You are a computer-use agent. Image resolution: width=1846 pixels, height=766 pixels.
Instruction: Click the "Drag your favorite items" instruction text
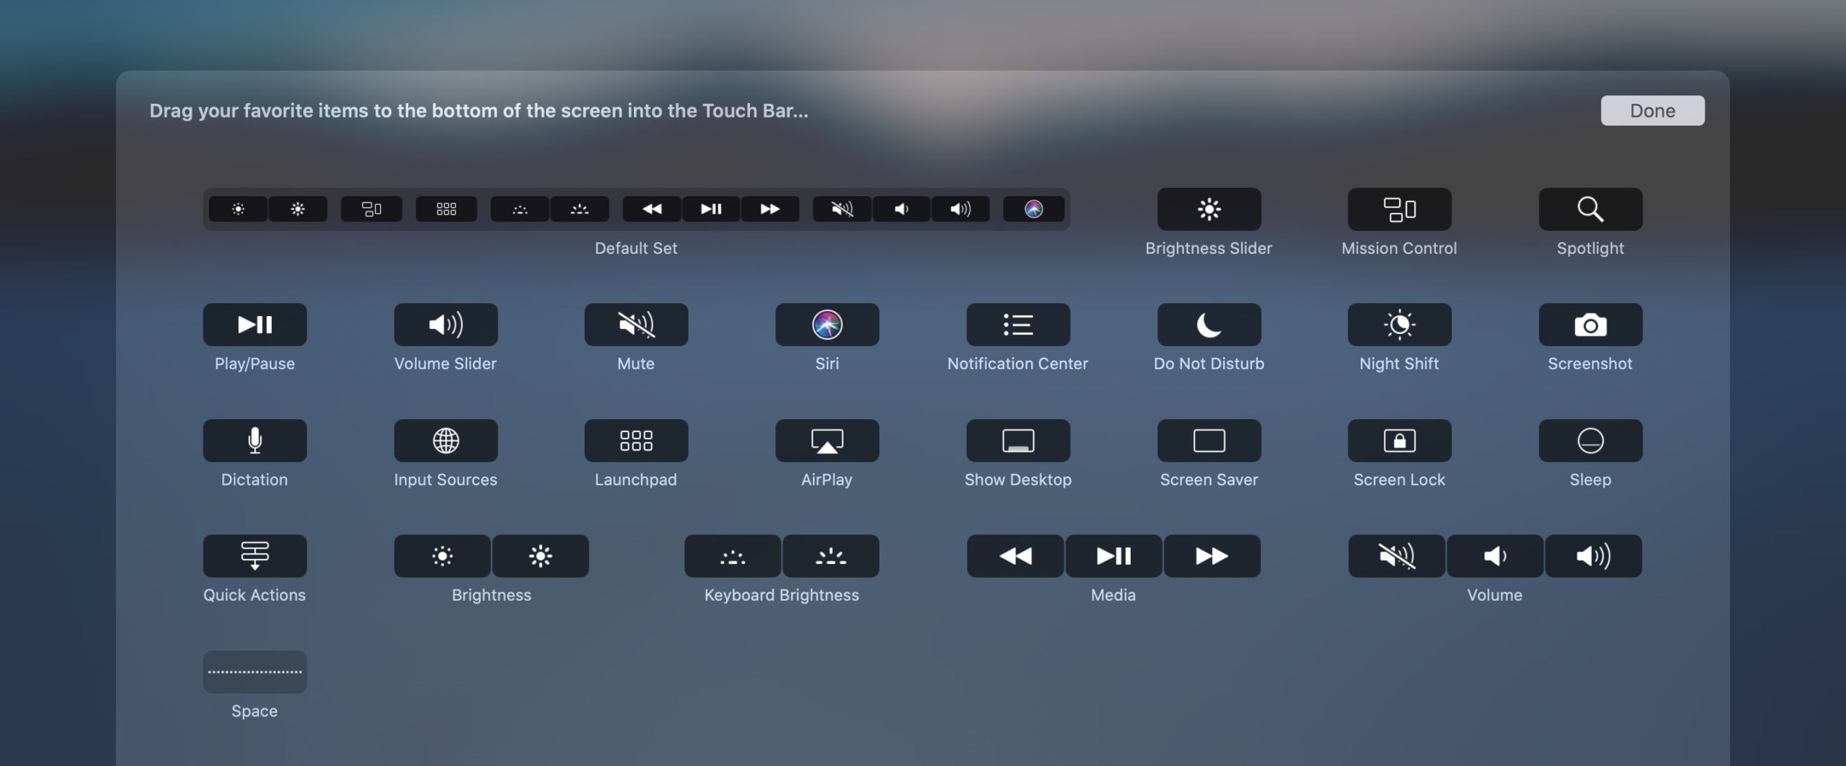479,110
